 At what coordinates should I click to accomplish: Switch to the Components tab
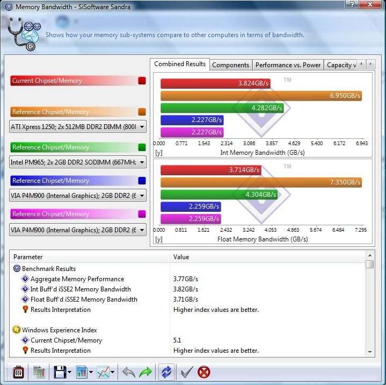tap(230, 65)
